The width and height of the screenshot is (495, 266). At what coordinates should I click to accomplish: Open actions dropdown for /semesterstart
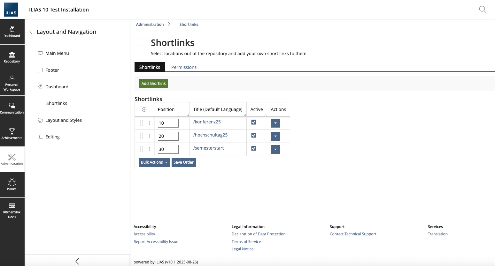pyautogui.click(x=275, y=149)
